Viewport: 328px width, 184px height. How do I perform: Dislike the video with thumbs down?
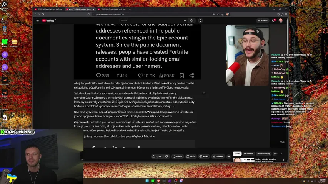[167, 156]
